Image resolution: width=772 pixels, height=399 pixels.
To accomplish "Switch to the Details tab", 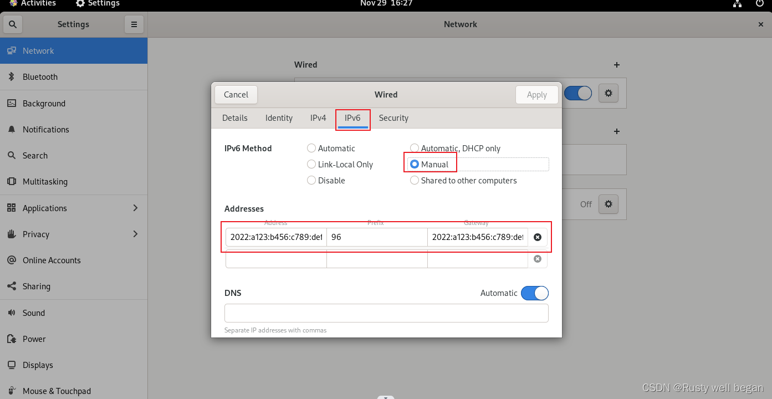I will 235,118.
